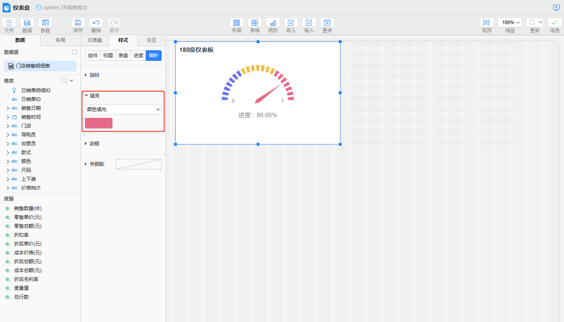Screen dimensions: 564x322
Task: Click the preview icon at top right
Action: pos(556,8)
